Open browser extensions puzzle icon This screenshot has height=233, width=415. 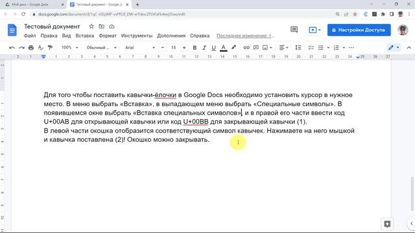tap(383, 14)
